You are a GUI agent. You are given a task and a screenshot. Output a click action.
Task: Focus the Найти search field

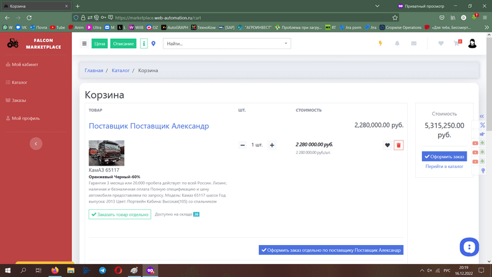(x=226, y=44)
